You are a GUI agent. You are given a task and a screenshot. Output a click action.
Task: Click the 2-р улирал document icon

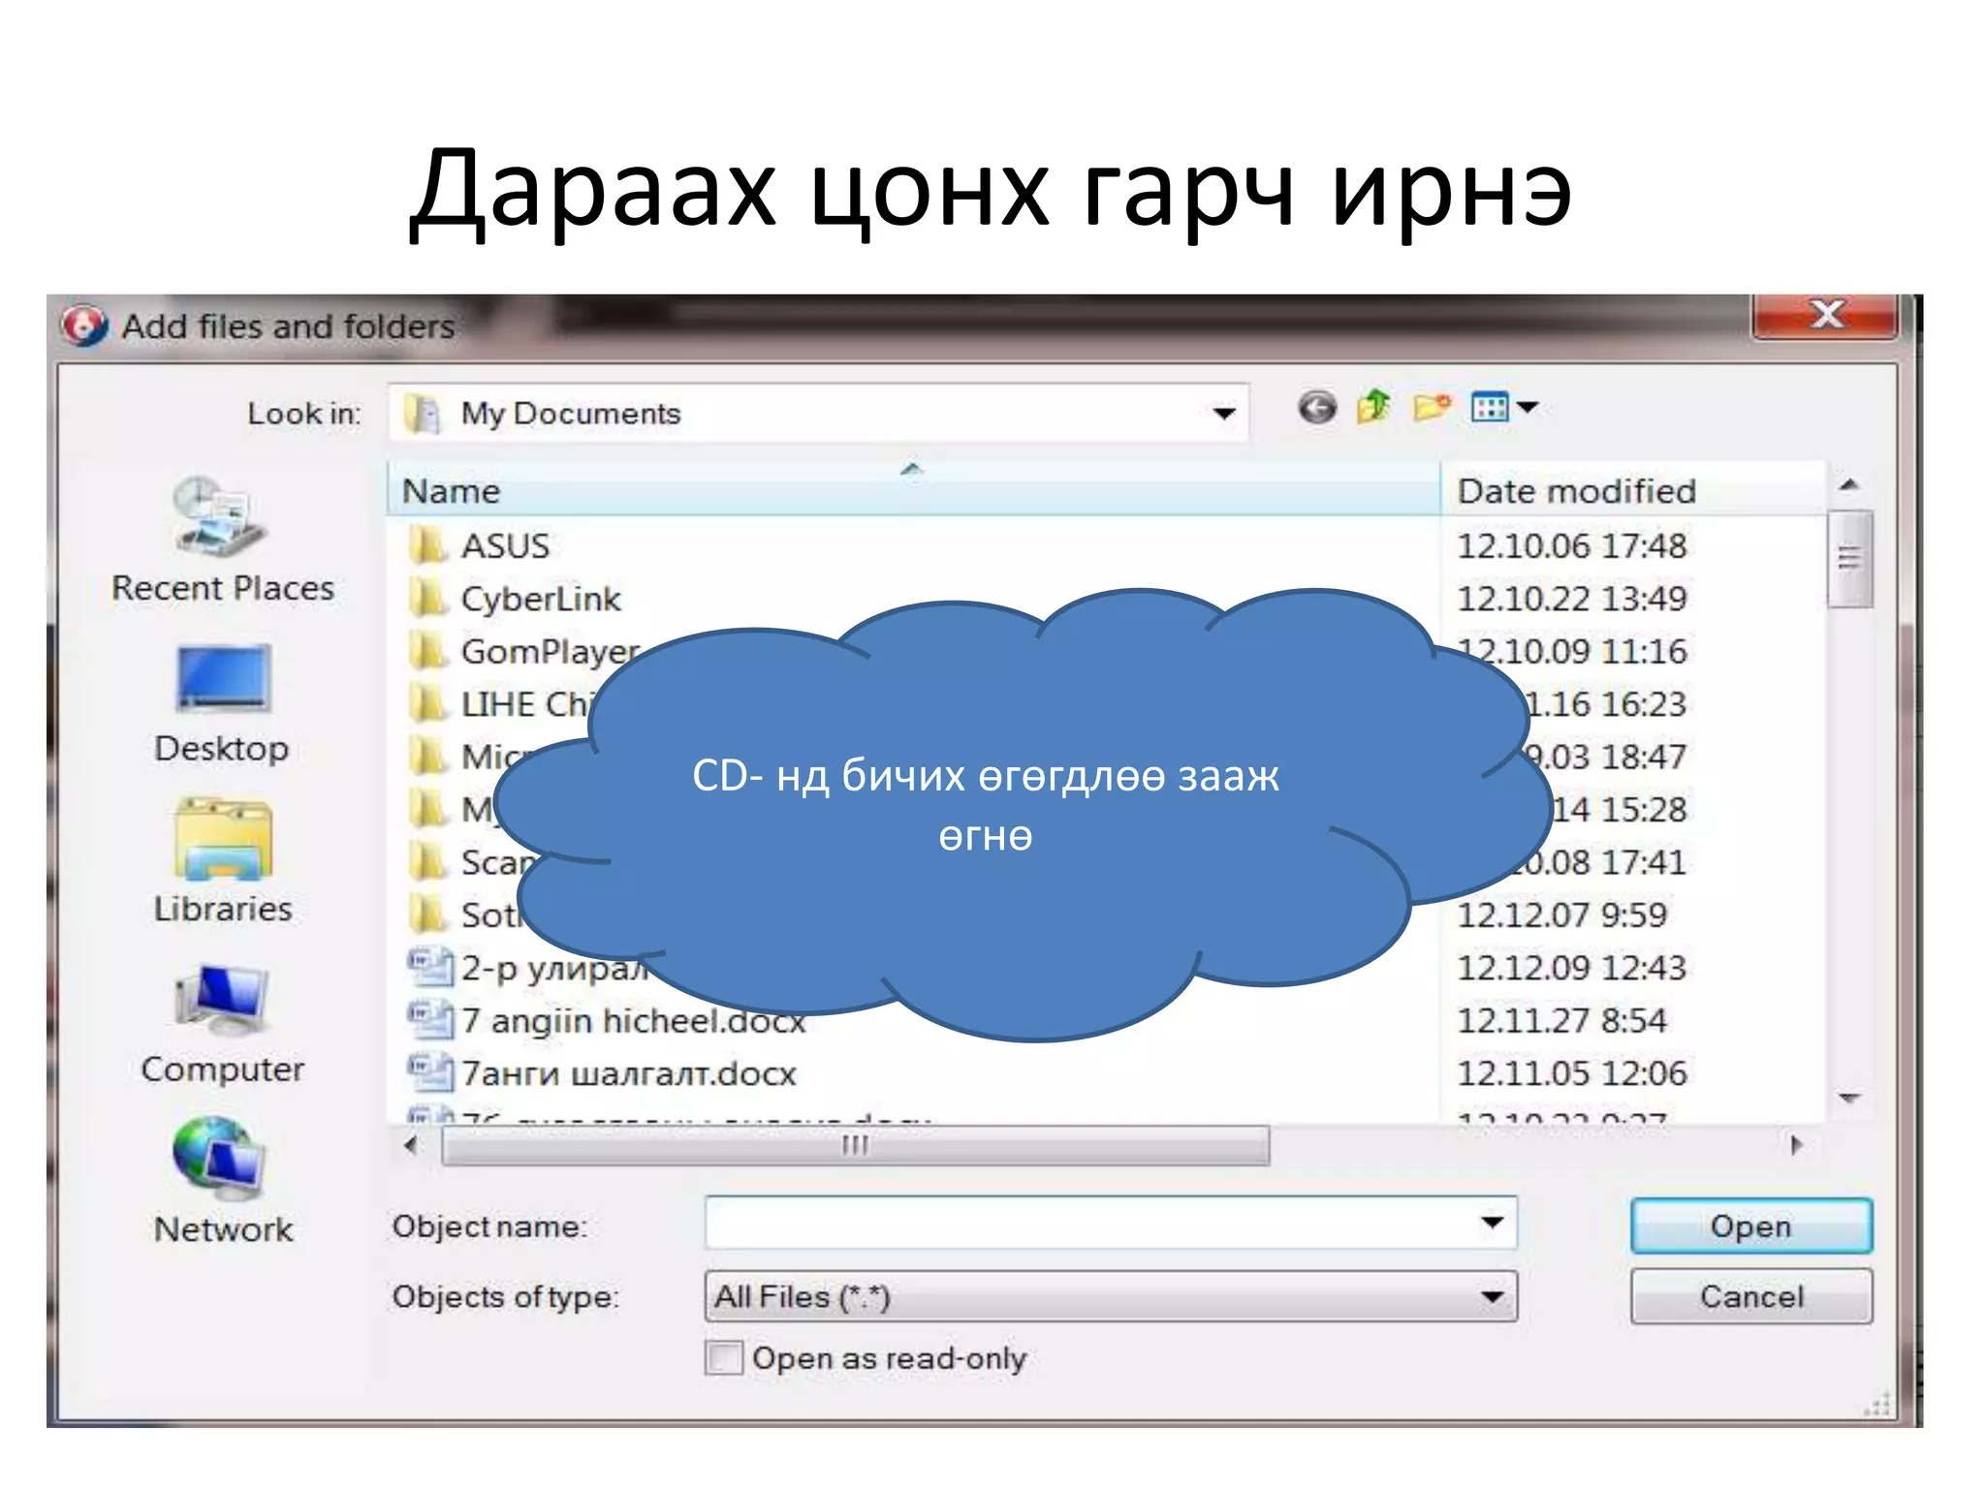tap(429, 967)
